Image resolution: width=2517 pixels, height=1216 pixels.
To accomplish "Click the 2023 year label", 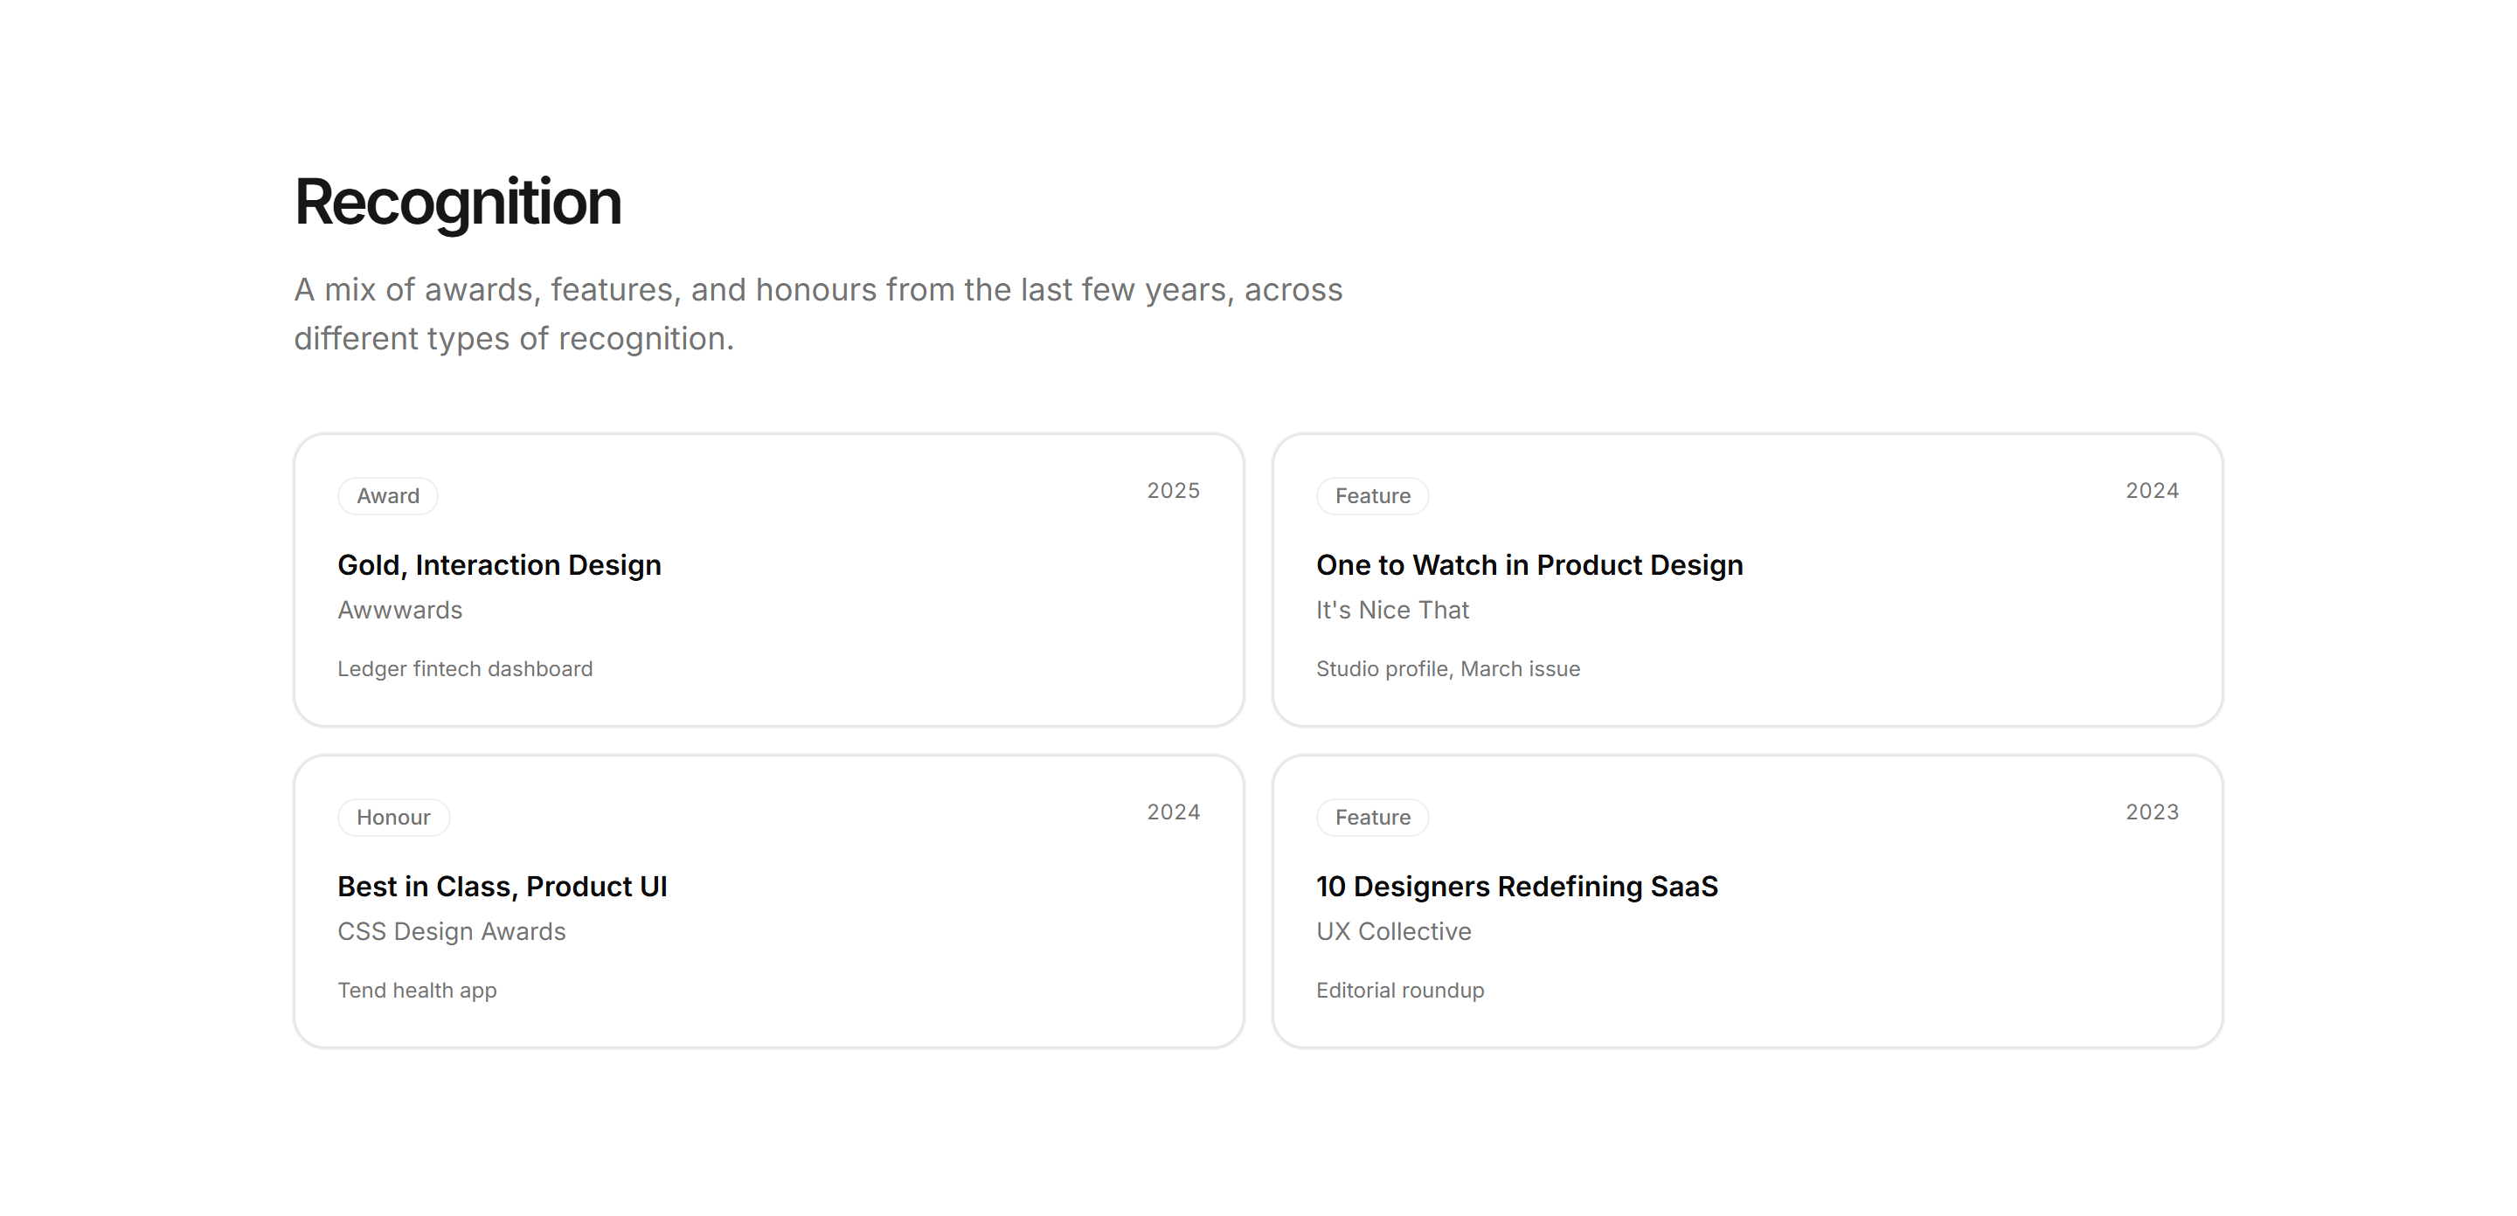I will [x=2152, y=812].
